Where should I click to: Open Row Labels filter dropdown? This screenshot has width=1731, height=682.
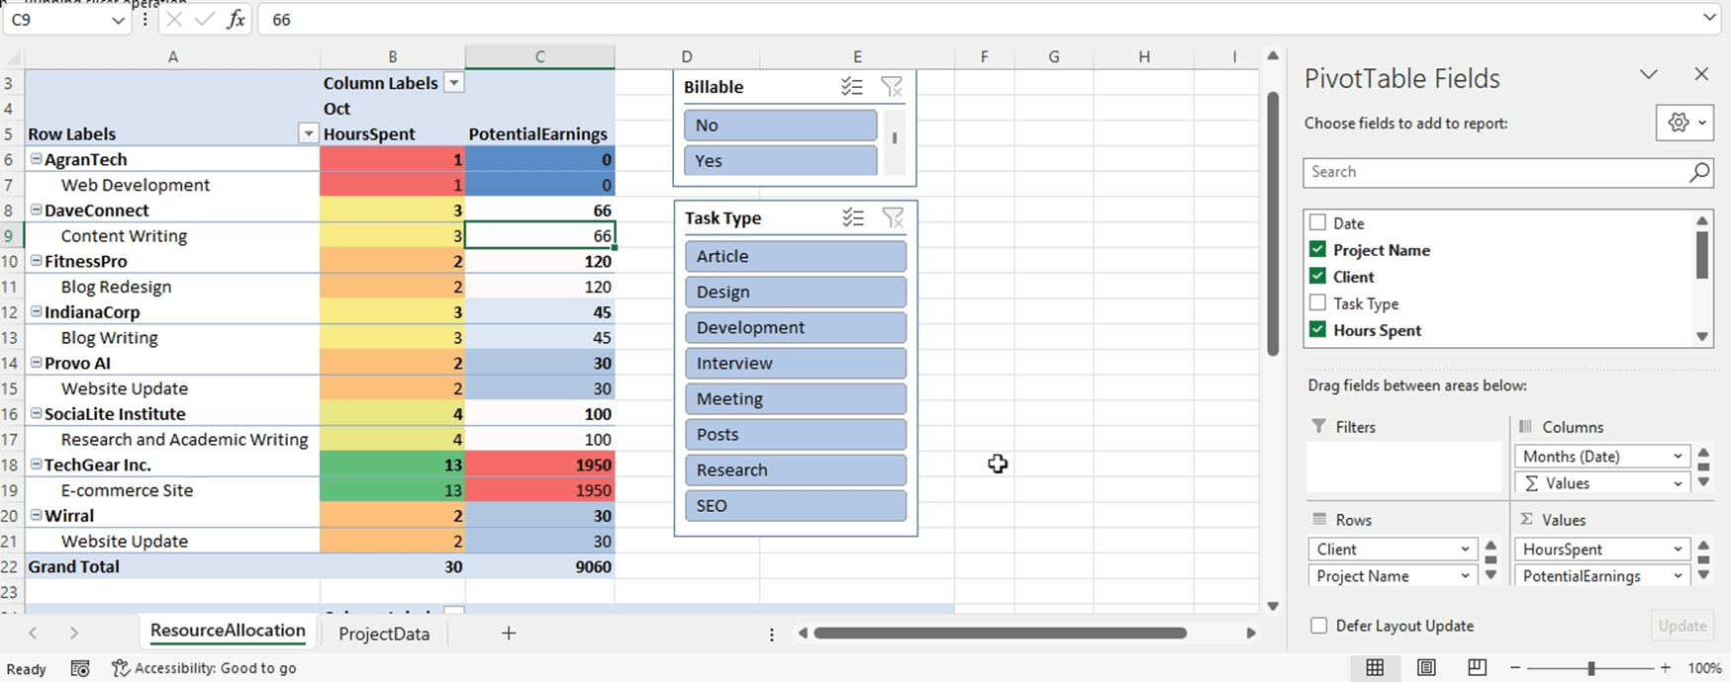point(309,133)
